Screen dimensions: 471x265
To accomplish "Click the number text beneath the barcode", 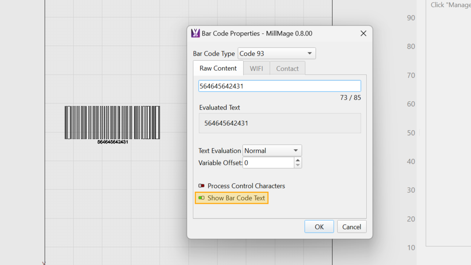I will (x=113, y=142).
